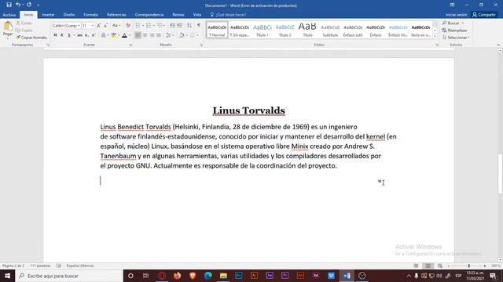Center align the text
The width and height of the screenshot is (503, 282).
pos(145,35)
